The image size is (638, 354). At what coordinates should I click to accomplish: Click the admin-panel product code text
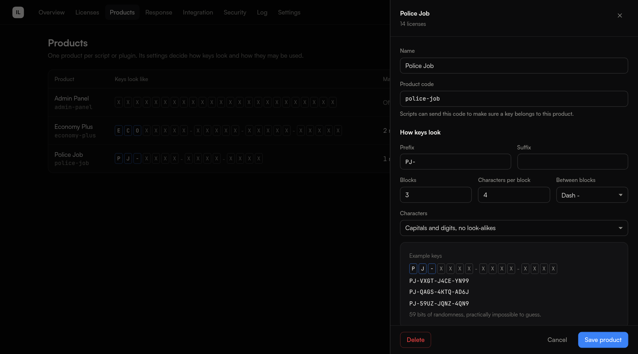73,107
